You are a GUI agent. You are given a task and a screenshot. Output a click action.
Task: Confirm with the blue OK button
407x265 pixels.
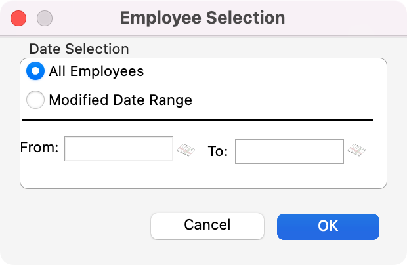click(328, 226)
